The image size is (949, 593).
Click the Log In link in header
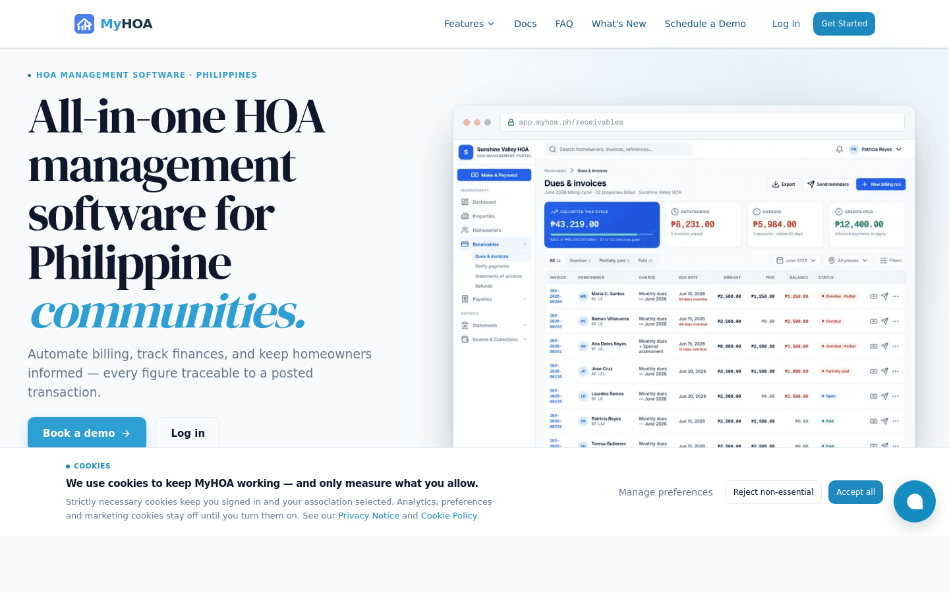[x=786, y=24]
